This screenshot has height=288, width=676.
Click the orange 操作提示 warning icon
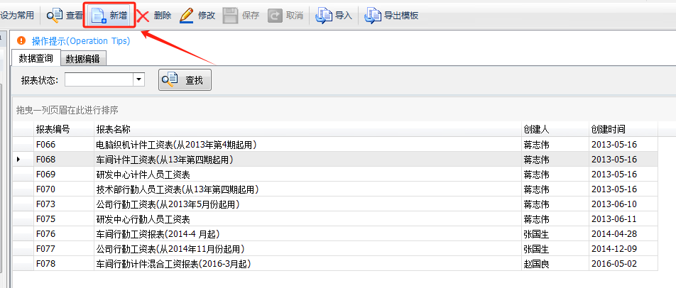point(21,41)
